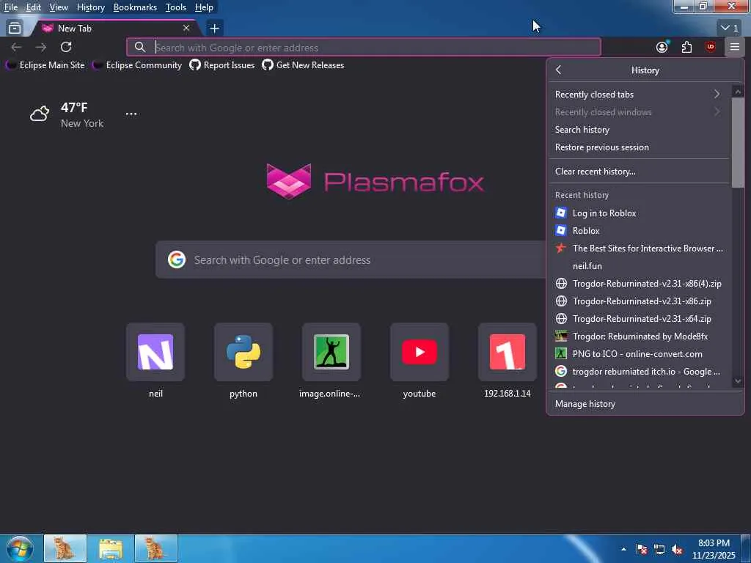Open the View menu
Image resolution: width=751 pixels, height=563 pixels.
[59, 7]
